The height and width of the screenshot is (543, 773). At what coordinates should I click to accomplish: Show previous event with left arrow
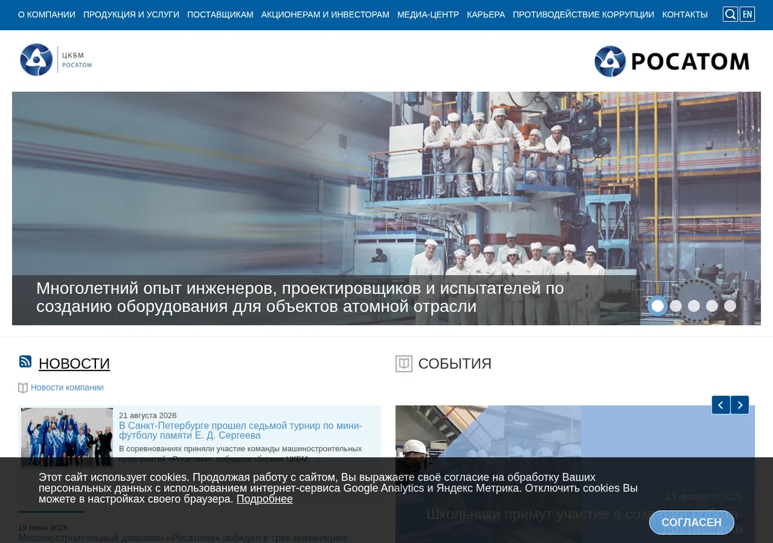pyautogui.click(x=721, y=405)
